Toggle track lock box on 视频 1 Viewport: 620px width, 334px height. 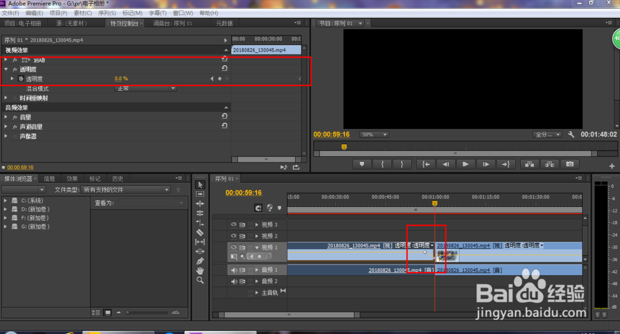click(250, 247)
